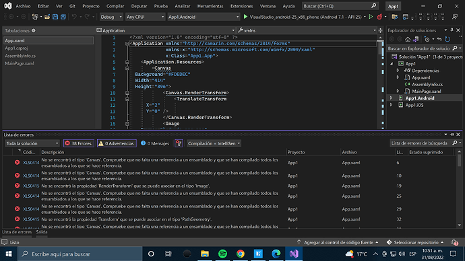Image resolution: width=465 pixels, height=261 pixels.
Task: Select the MainPage.xaml tab entry
Action: (20, 63)
